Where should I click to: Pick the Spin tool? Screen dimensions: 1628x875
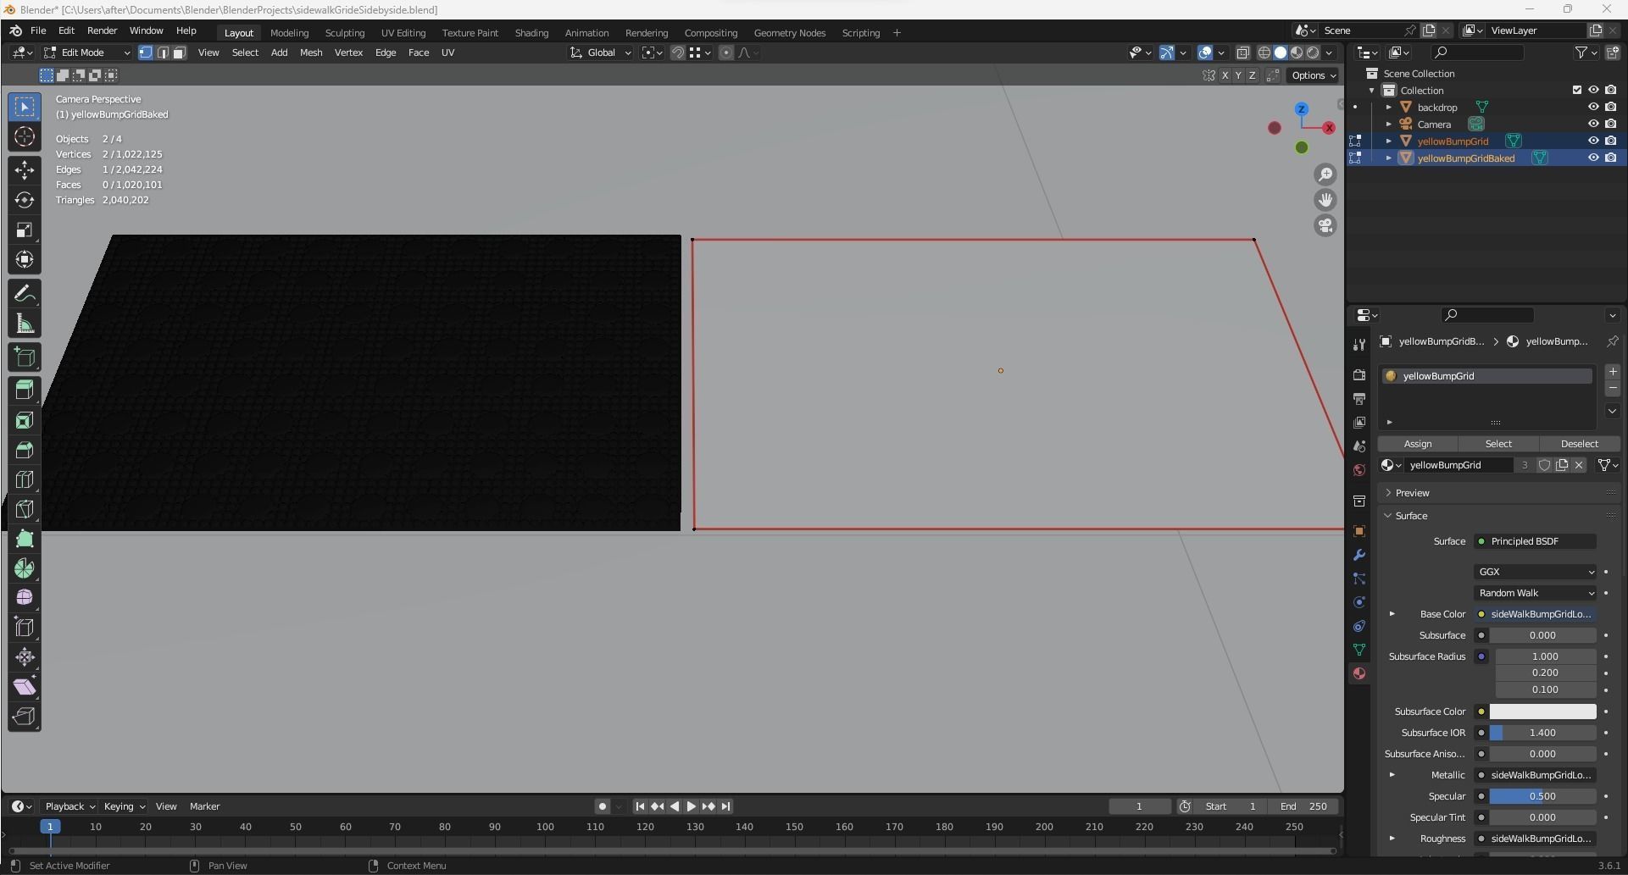25,568
